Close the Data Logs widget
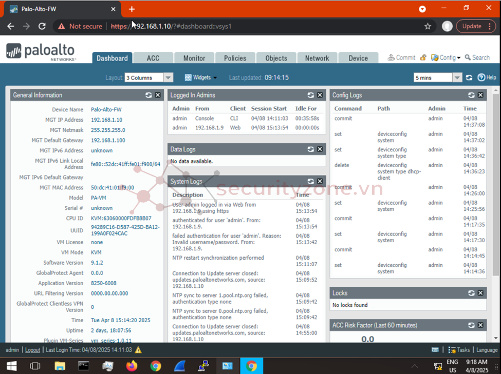 [320, 149]
